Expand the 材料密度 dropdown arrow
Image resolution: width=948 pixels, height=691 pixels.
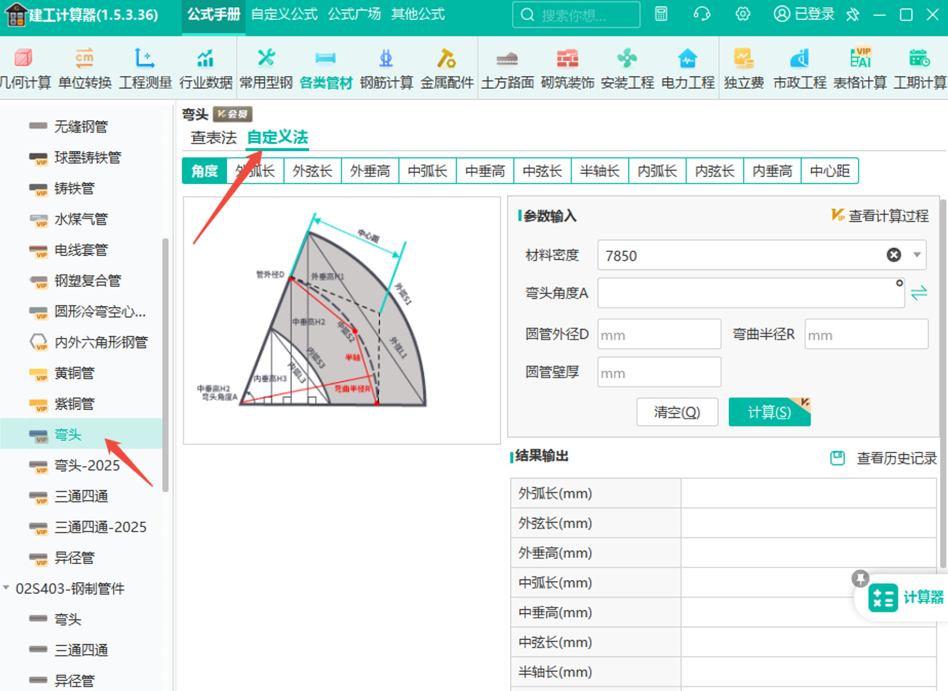(917, 255)
